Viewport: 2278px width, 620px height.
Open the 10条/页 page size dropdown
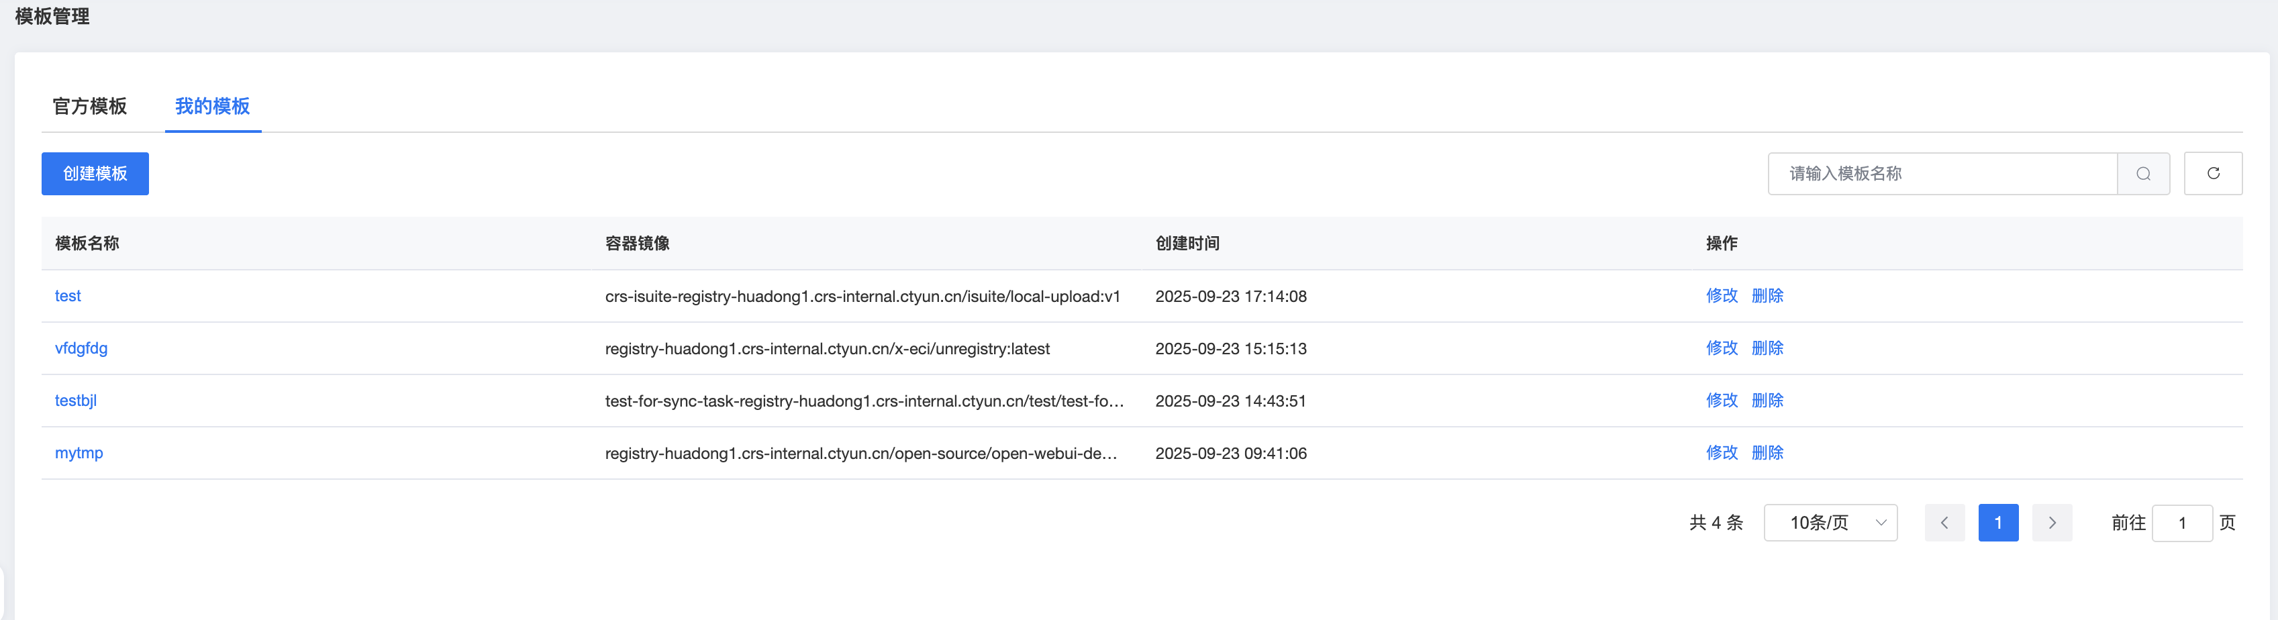(x=1830, y=523)
